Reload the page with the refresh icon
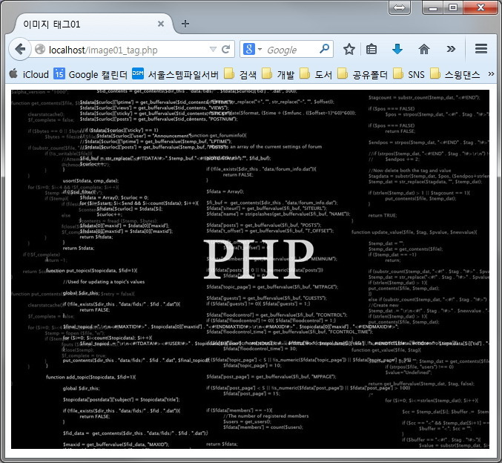The image size is (502, 463). [226, 50]
